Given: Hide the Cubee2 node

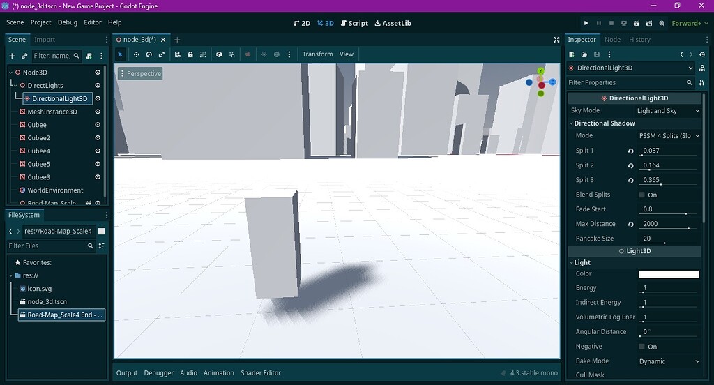Looking at the screenshot, I should click(x=98, y=137).
